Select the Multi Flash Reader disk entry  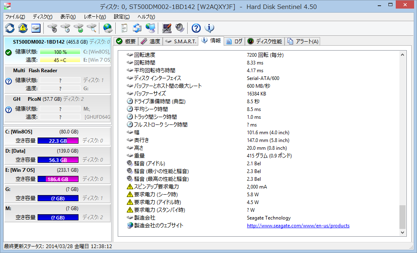58,80
